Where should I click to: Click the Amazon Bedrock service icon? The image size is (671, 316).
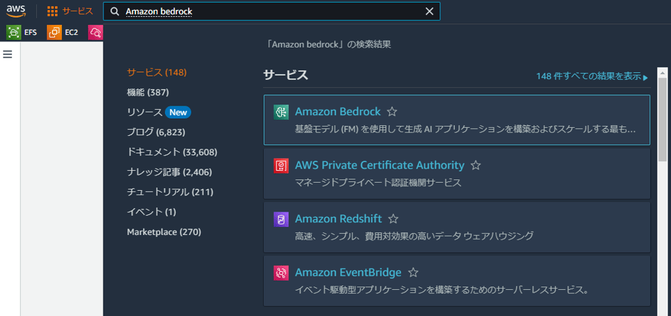(281, 112)
